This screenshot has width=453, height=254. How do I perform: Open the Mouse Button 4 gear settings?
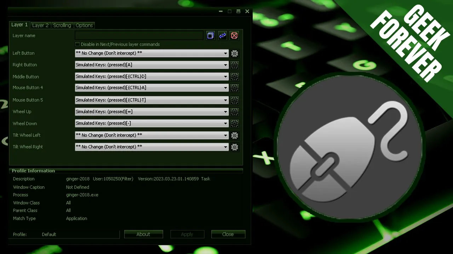point(235,88)
